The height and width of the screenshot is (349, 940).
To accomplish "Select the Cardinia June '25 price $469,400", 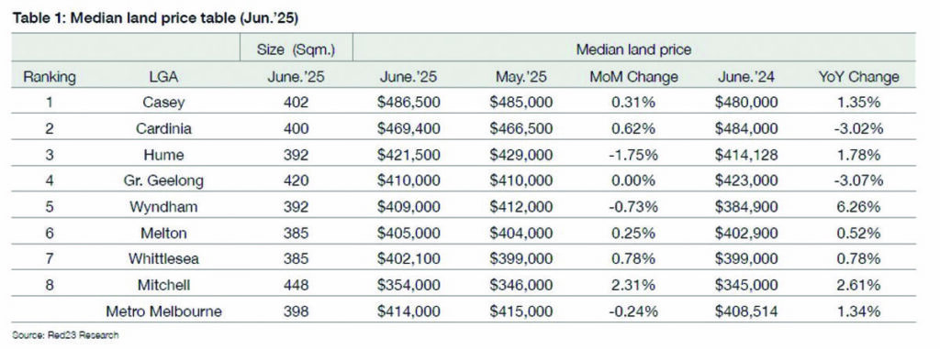I will pos(408,129).
